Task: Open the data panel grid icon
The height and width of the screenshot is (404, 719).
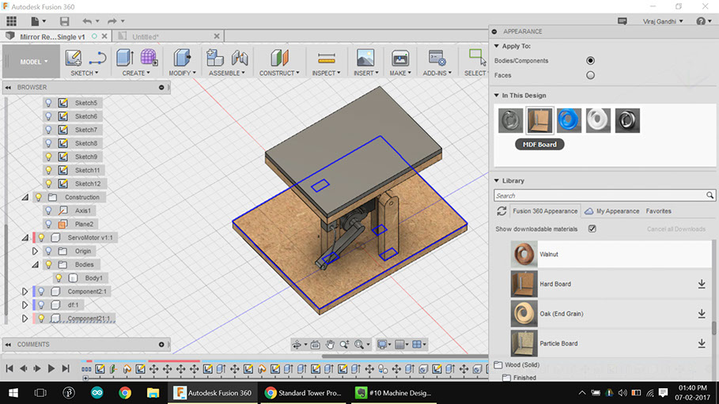Action: 11,21
